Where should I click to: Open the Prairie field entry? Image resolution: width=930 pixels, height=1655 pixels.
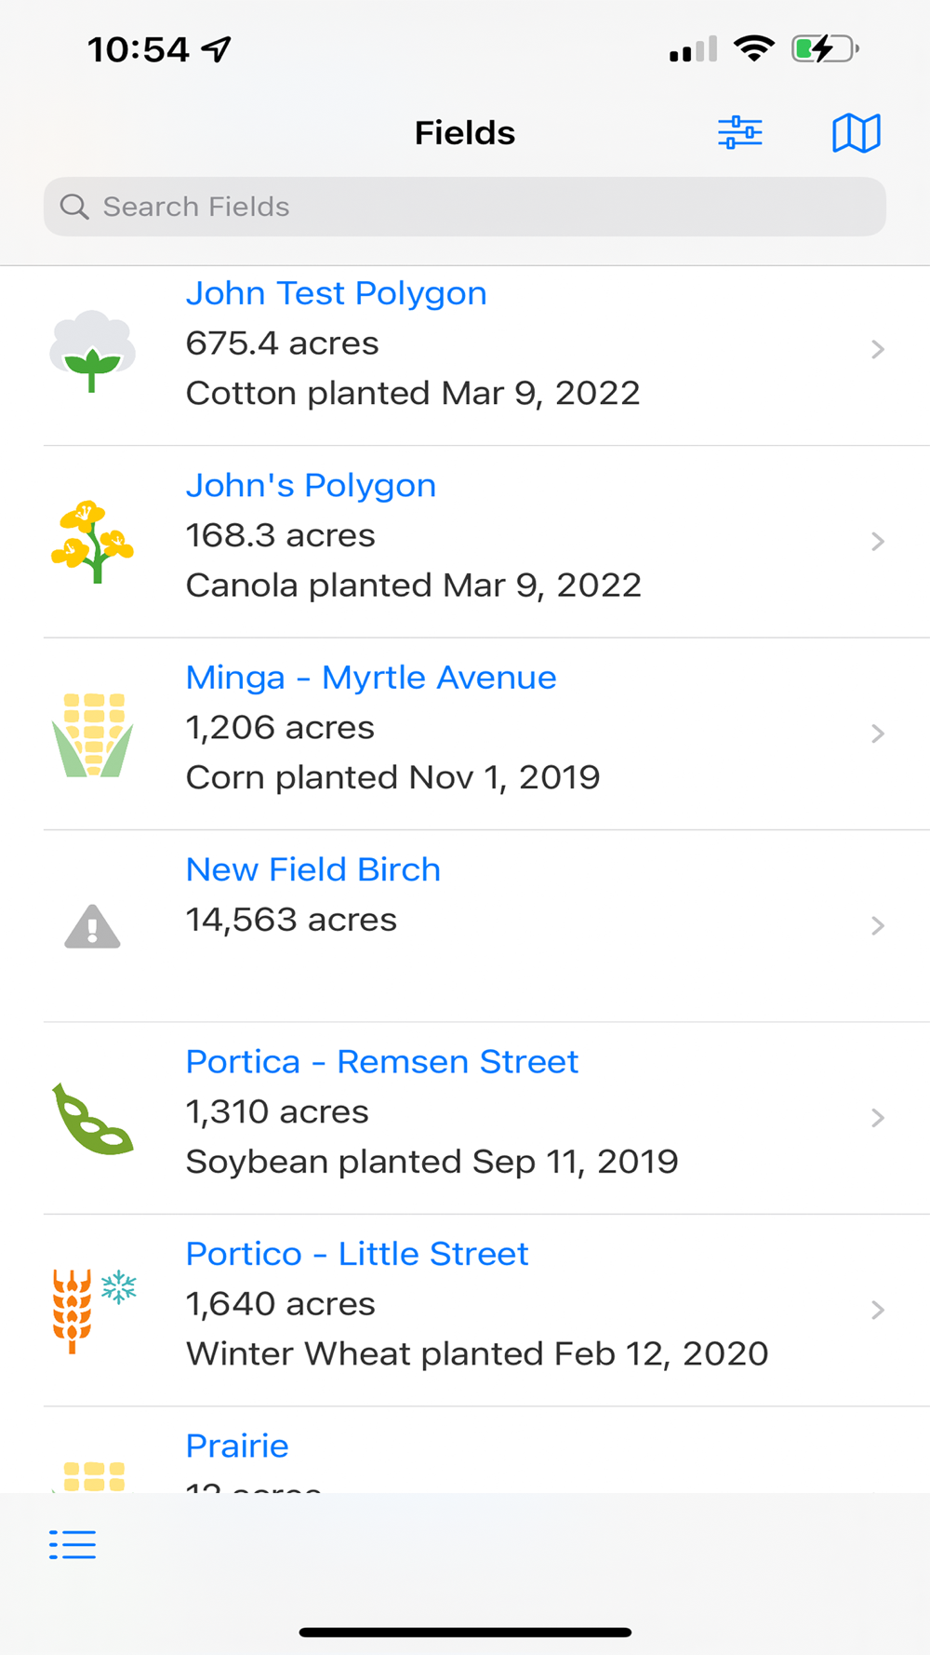click(237, 1446)
